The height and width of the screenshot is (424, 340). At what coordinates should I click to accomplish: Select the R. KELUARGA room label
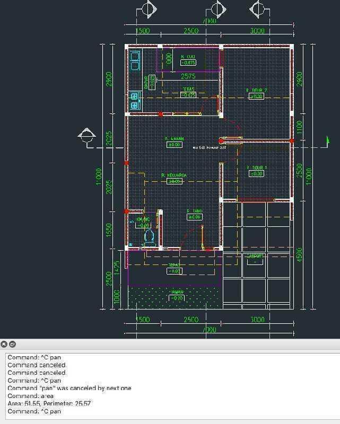click(174, 175)
